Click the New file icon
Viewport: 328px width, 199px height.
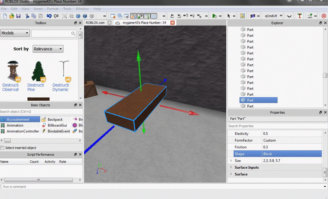click(x=5, y=16)
